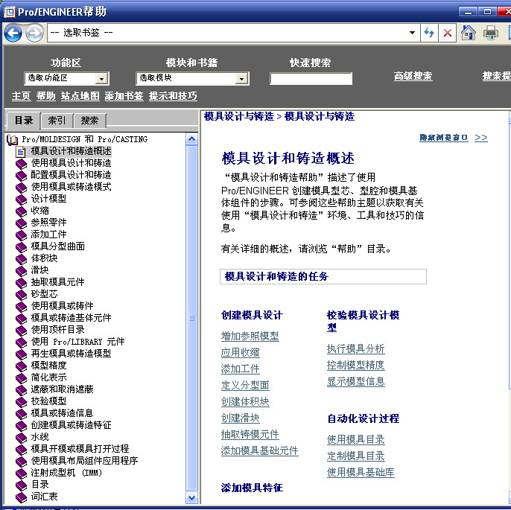Open the 显示模型信息 link
The image size is (511, 510).
356,381
